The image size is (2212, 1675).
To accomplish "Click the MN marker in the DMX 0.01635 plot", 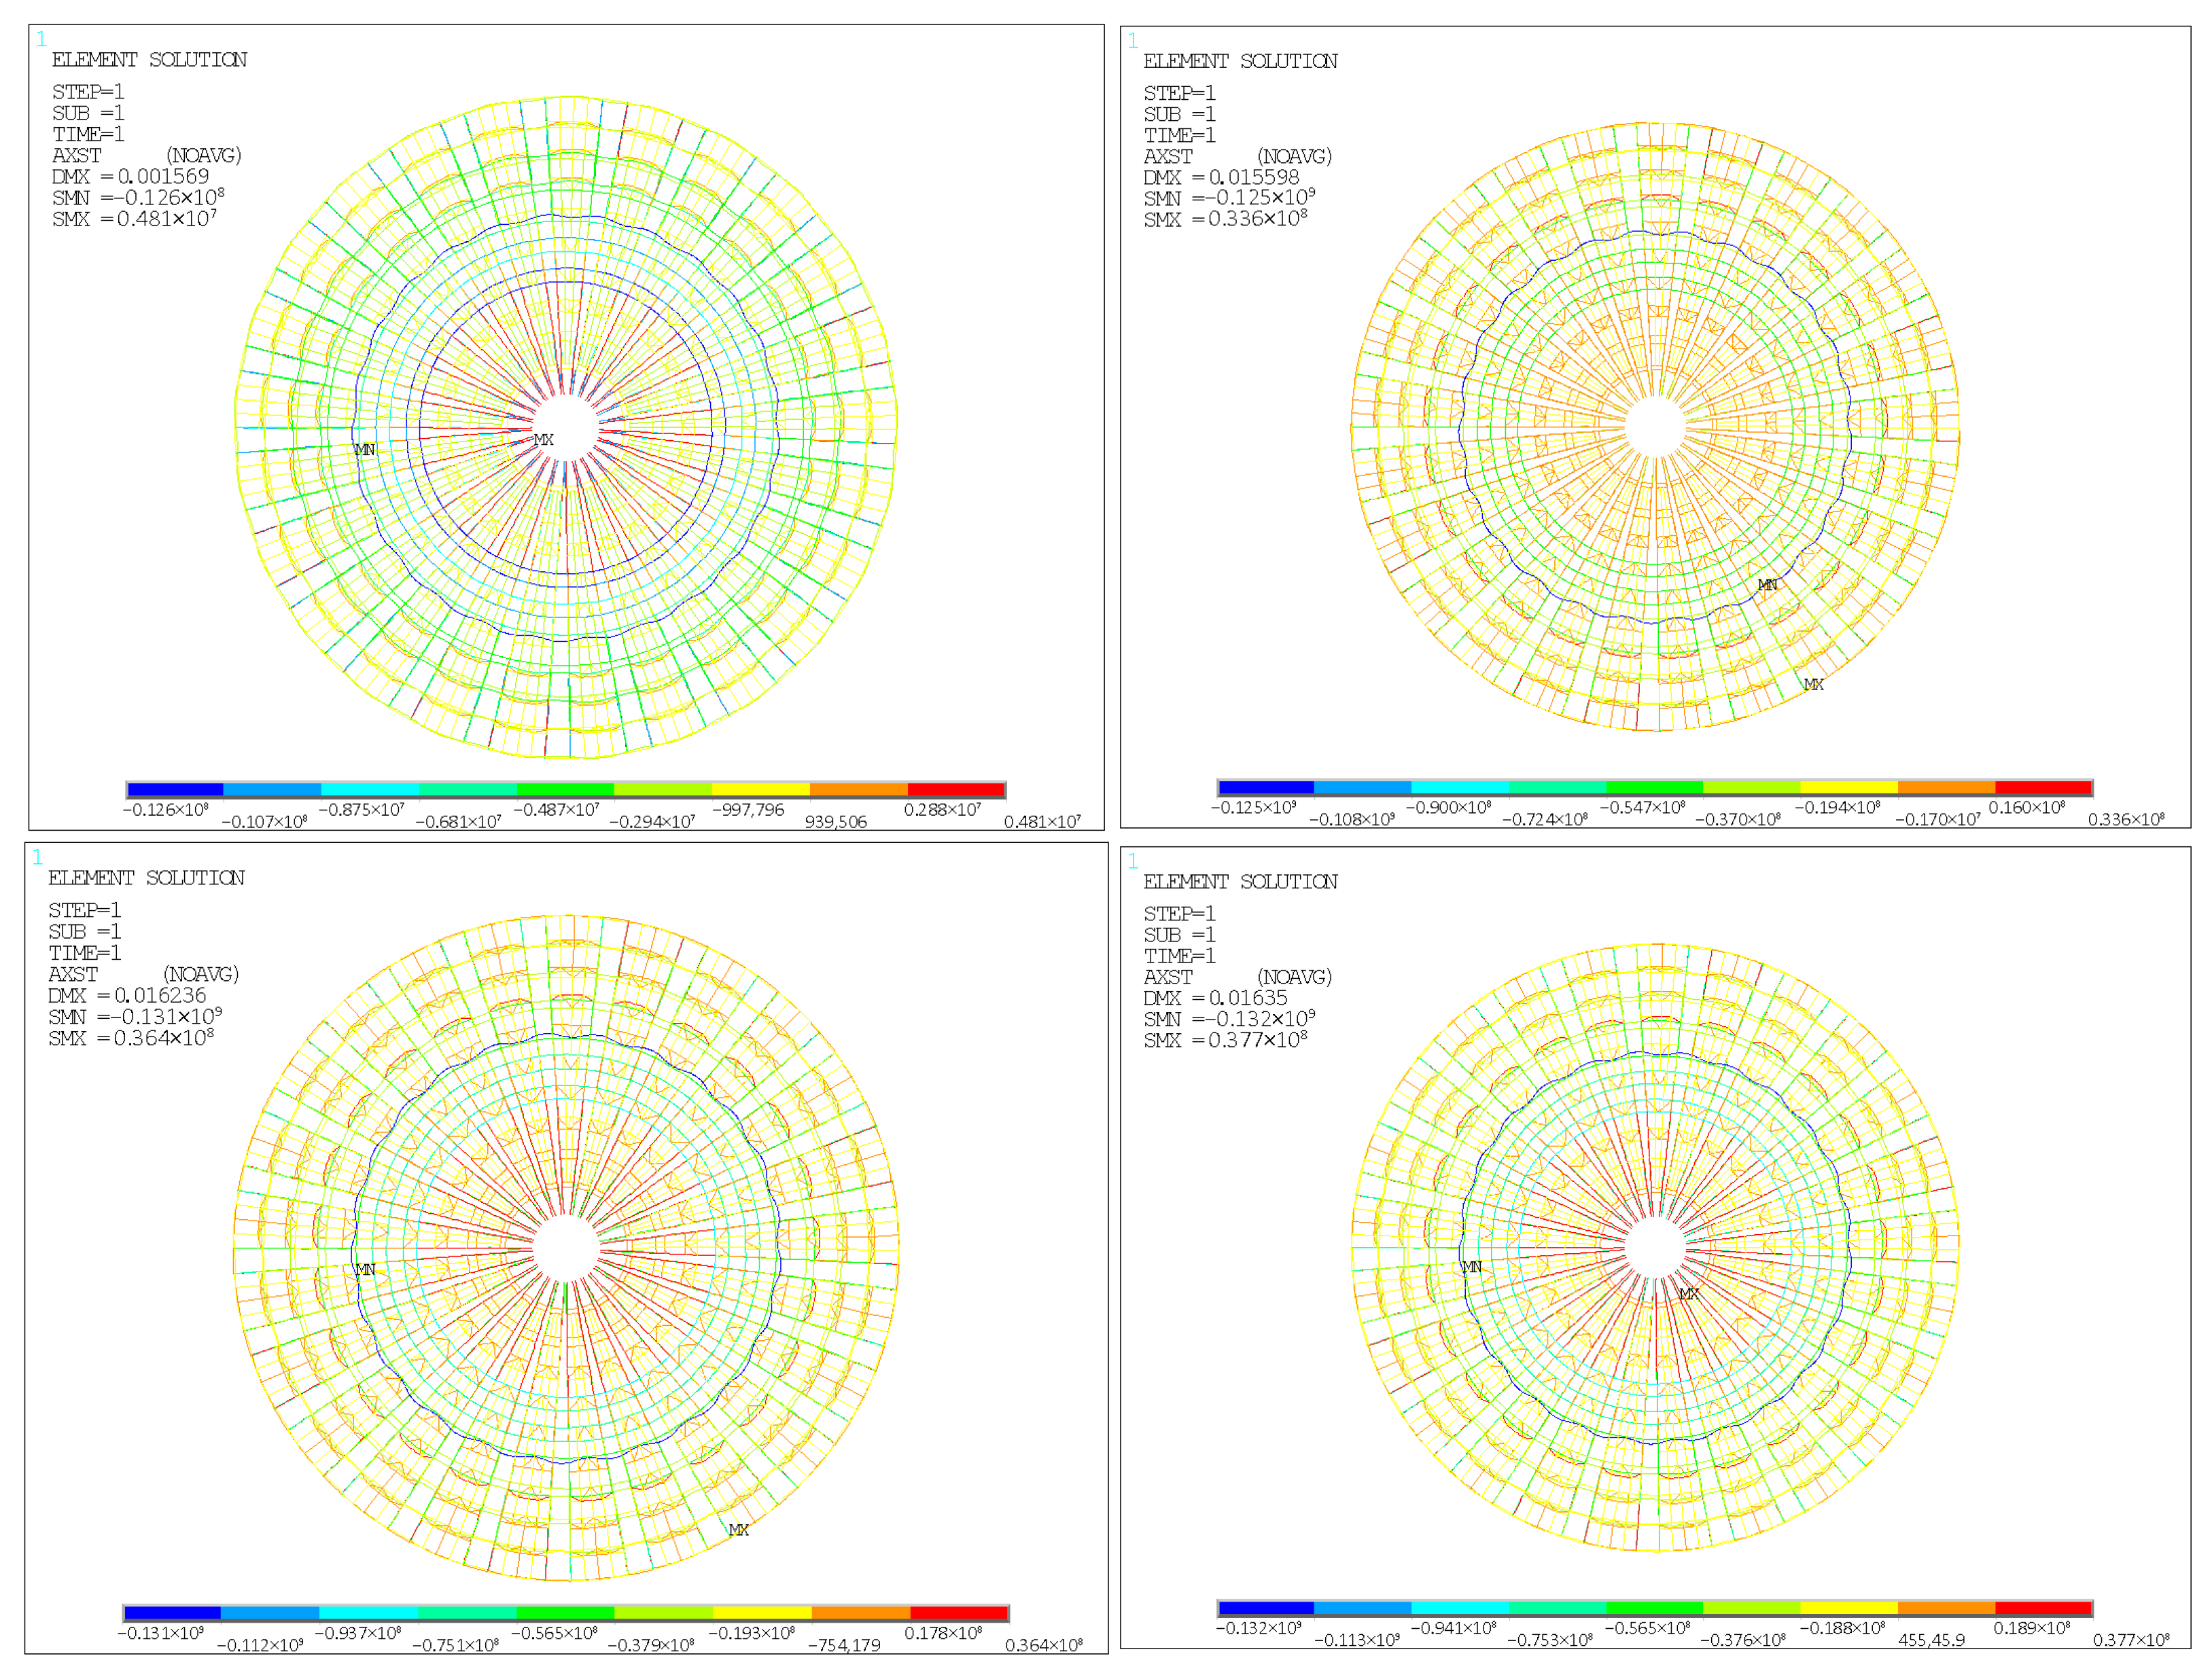I will click(x=1472, y=1267).
